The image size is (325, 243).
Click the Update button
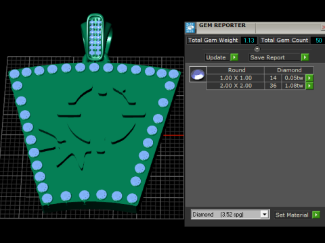click(x=217, y=57)
